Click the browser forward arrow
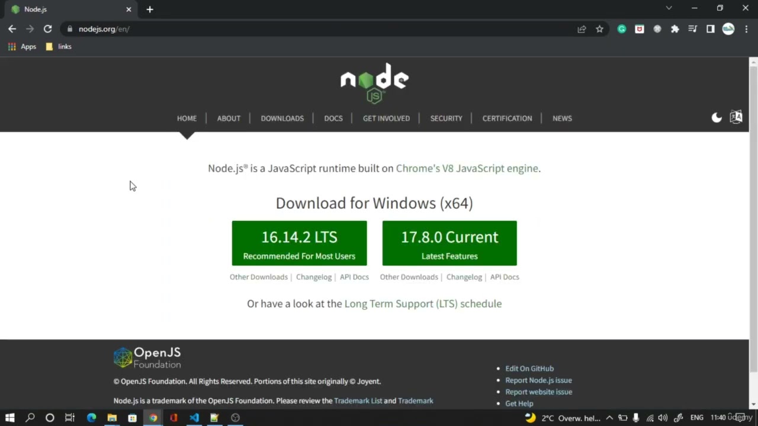This screenshot has height=426, width=758. tap(30, 28)
